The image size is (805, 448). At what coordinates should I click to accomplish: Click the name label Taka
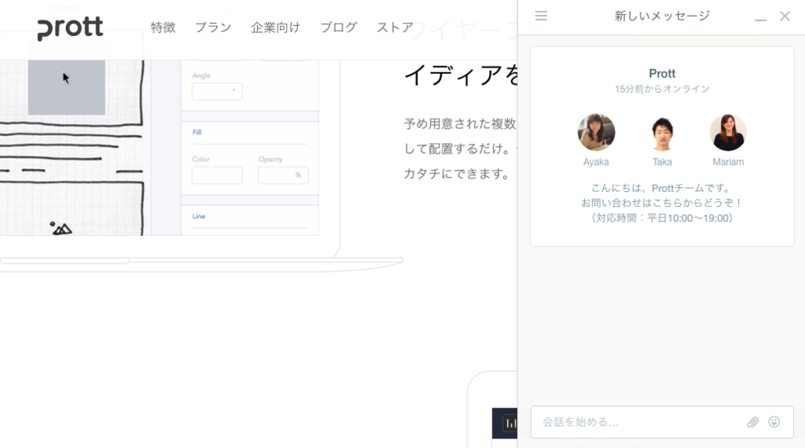point(662,162)
